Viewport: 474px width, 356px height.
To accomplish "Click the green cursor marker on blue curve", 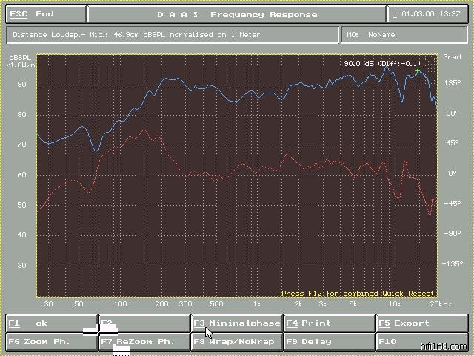I will pos(418,72).
